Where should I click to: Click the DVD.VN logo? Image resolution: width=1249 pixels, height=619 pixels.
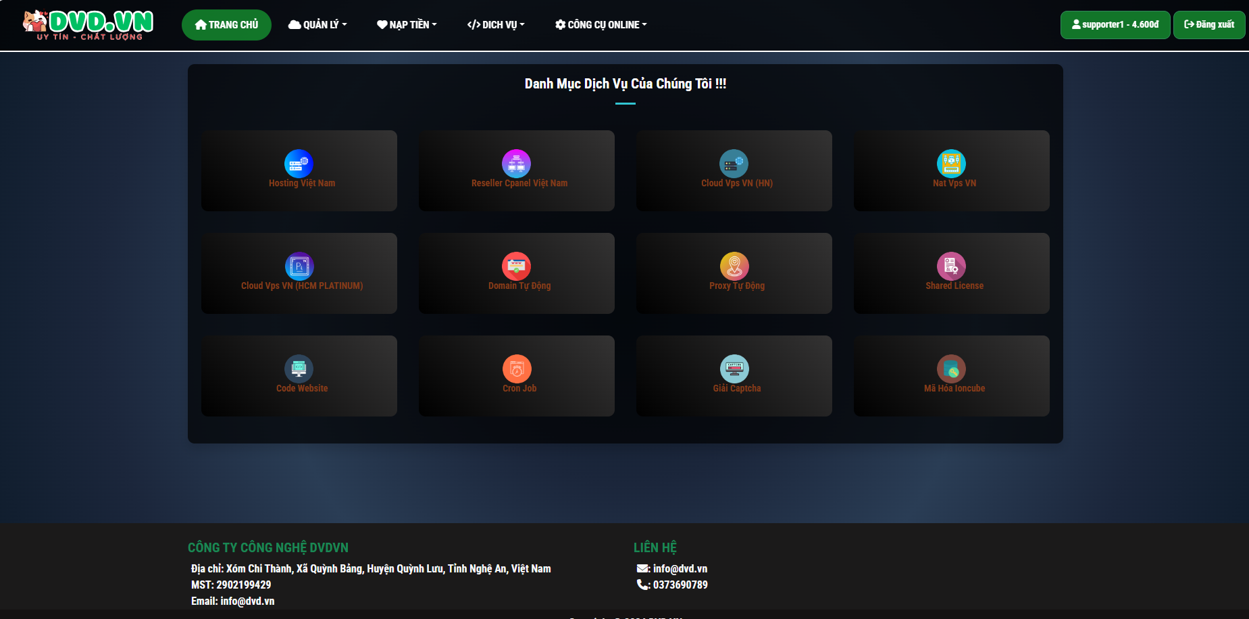[x=88, y=24]
